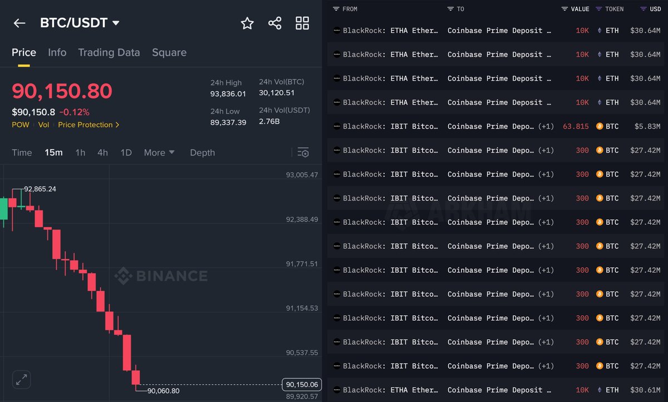The width and height of the screenshot is (668, 402).
Task: Filter by the FROM column header
Action: point(345,9)
